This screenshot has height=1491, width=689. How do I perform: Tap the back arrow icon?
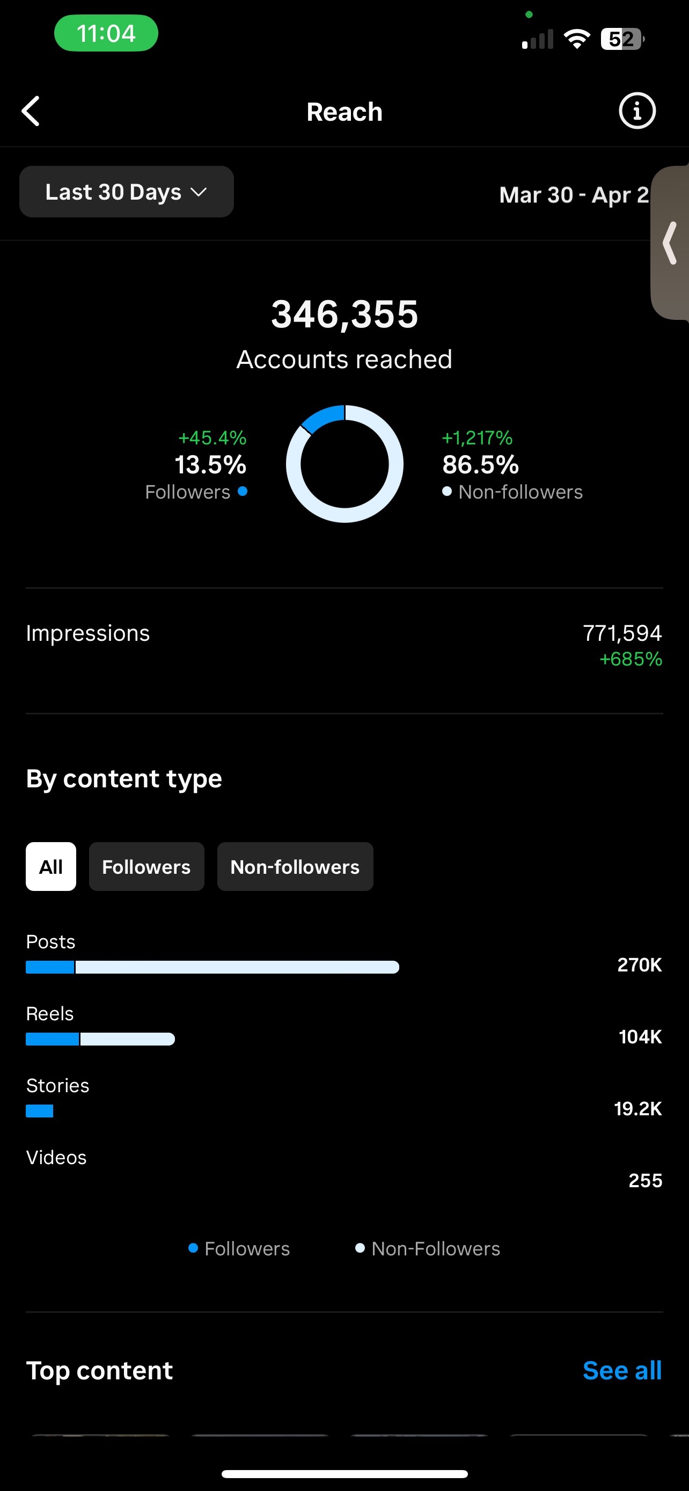pos(31,111)
